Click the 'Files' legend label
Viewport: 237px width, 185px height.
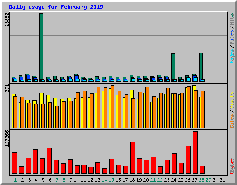tap(232, 37)
